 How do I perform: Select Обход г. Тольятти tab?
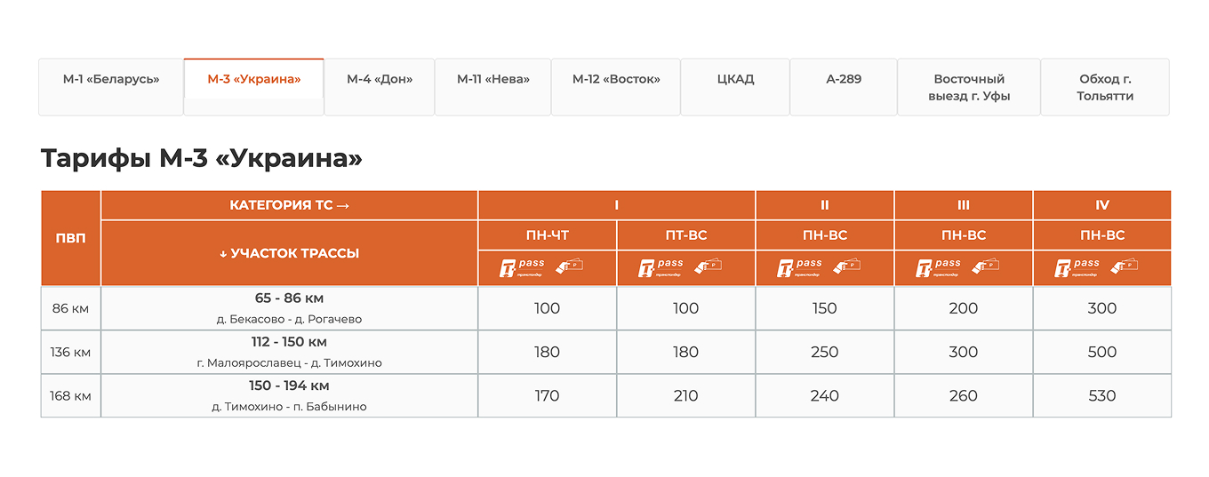click(1105, 87)
